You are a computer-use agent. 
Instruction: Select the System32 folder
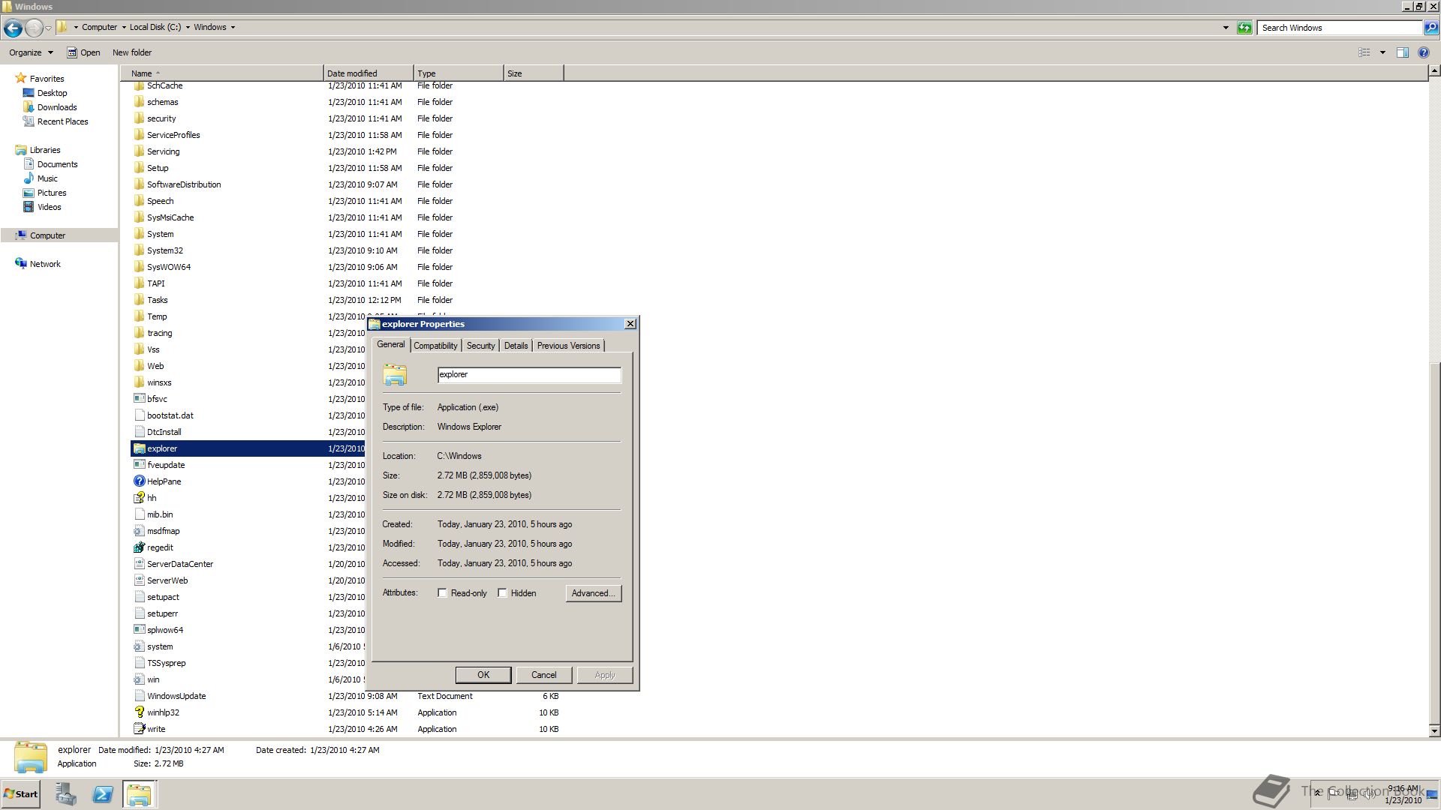pos(164,250)
